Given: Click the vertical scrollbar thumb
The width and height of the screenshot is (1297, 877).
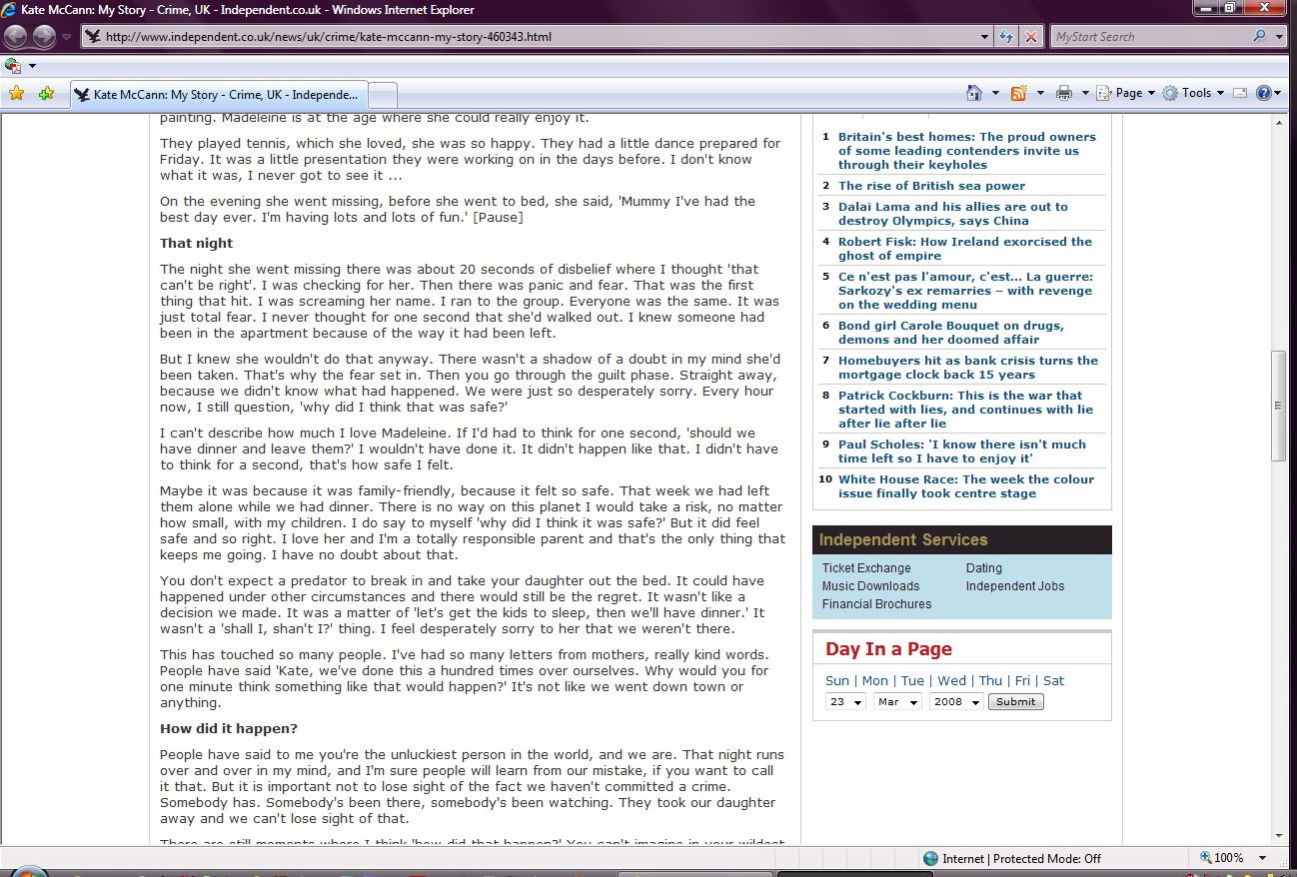Looking at the screenshot, I should pyautogui.click(x=1278, y=406).
